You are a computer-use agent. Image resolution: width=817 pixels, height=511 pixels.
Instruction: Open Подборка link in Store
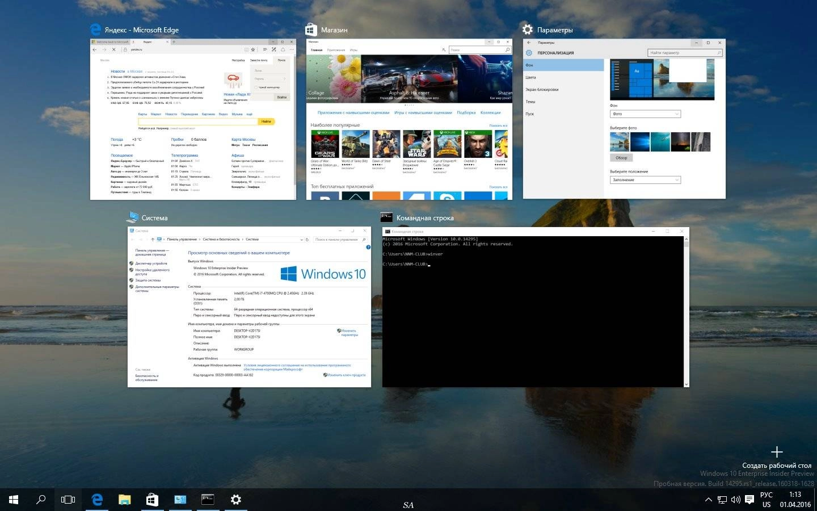tap(466, 112)
